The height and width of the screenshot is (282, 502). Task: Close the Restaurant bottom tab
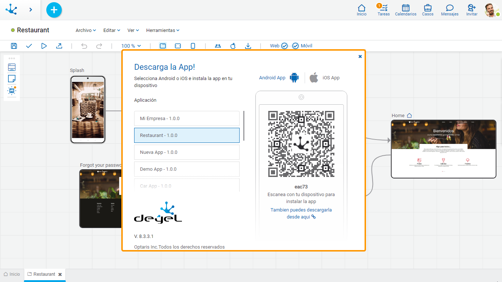pyautogui.click(x=60, y=275)
